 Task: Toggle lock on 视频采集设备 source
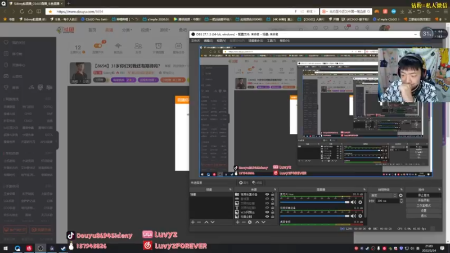(272, 195)
